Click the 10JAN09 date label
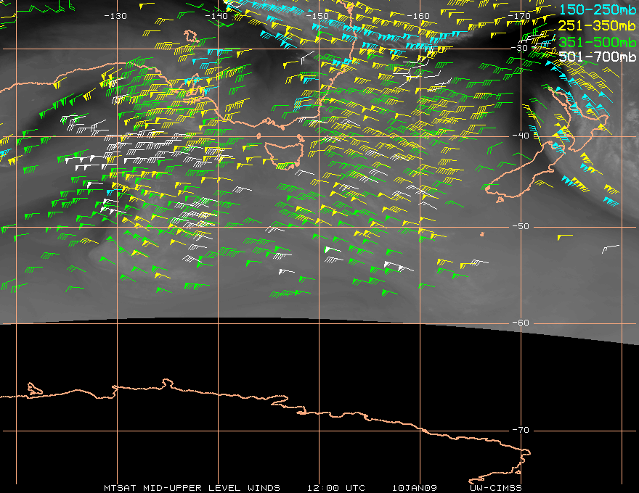This screenshot has width=639, height=493. tap(415, 488)
